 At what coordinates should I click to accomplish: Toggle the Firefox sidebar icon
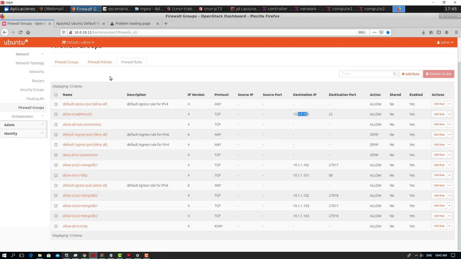point(439,32)
